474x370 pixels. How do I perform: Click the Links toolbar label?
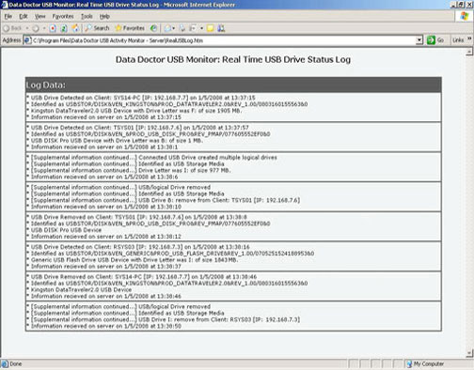[x=458, y=40]
